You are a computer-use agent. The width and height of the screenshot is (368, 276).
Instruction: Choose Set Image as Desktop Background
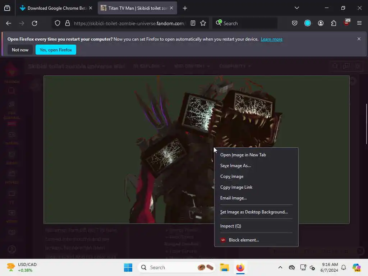point(256,212)
